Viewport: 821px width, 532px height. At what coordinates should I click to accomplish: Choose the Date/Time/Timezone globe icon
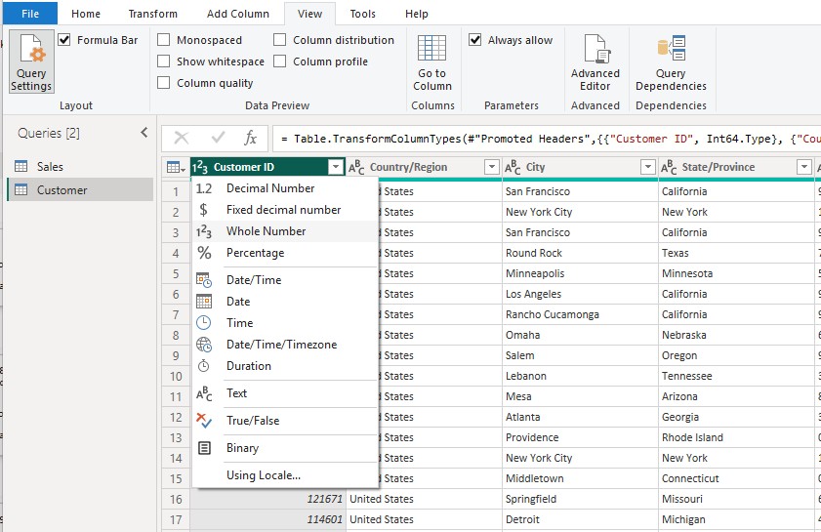(x=204, y=345)
